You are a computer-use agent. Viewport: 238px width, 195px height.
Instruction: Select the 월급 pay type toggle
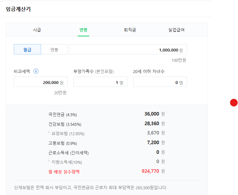click(27, 50)
